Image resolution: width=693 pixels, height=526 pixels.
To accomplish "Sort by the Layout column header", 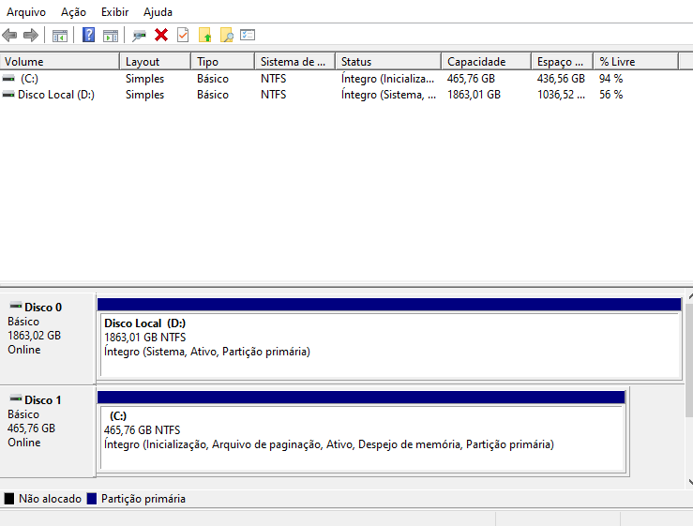I will (155, 62).
